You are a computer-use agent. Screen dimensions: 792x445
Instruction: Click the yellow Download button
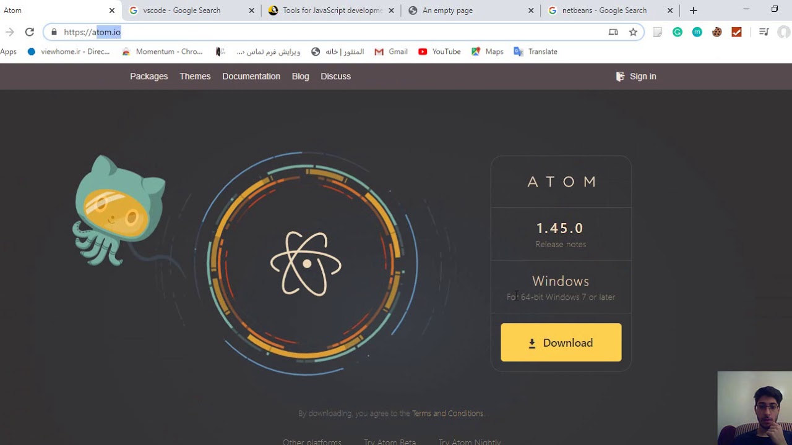click(561, 342)
